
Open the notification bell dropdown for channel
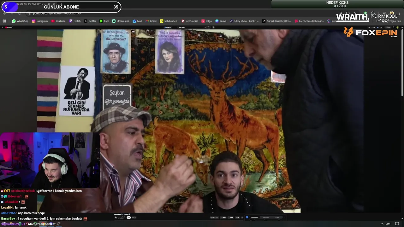click(134, 218)
